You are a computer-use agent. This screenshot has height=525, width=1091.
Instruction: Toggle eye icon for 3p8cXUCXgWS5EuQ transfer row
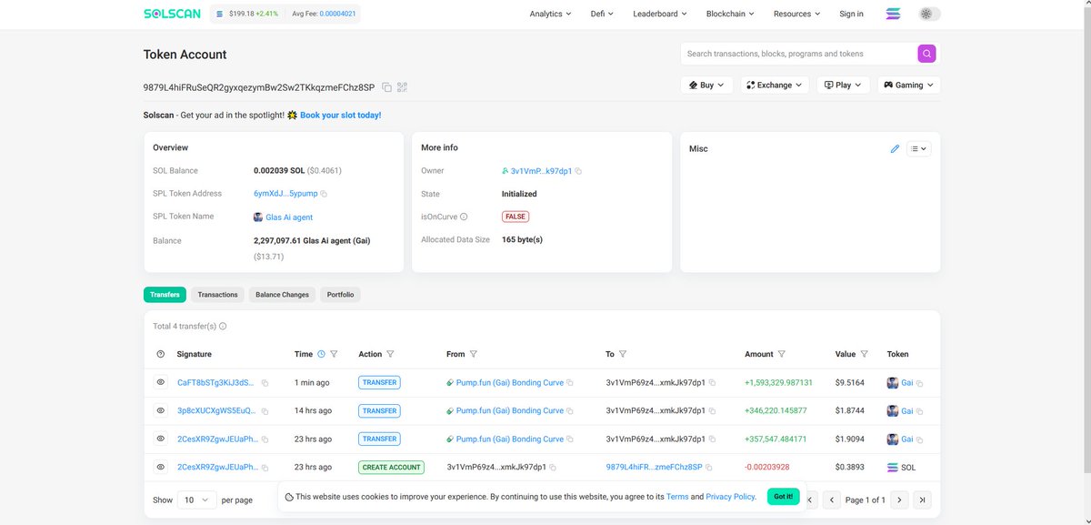[161, 410]
